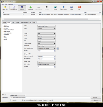Select B-Frame in the settings list
This screenshot has height=107, width=103.
[x=6, y=28]
